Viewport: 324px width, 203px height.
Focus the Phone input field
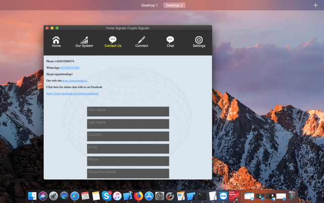(x=128, y=161)
